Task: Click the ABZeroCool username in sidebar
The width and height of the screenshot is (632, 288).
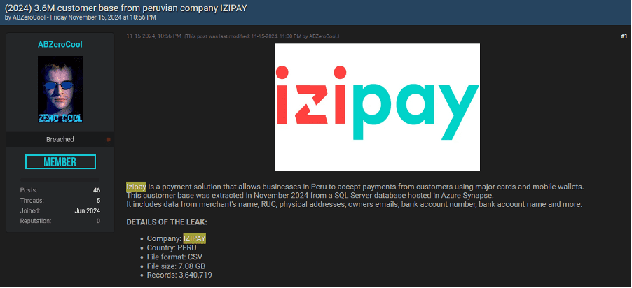Action: [x=60, y=44]
